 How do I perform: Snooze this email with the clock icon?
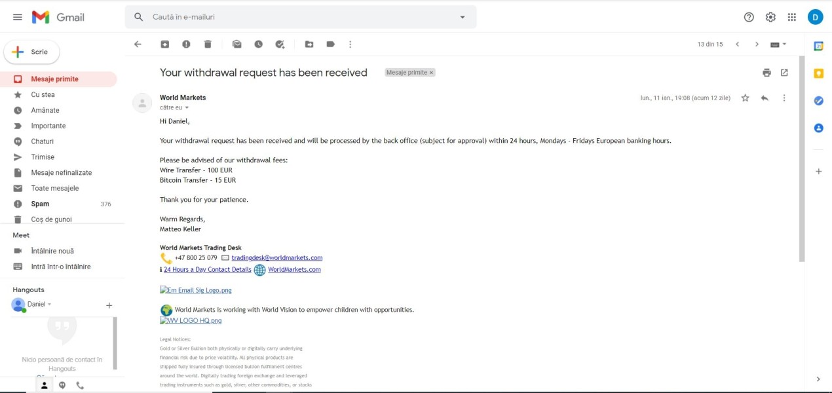pos(258,44)
